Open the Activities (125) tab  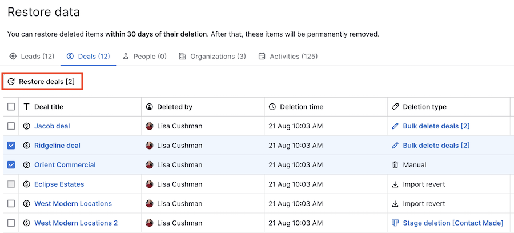[288, 57]
